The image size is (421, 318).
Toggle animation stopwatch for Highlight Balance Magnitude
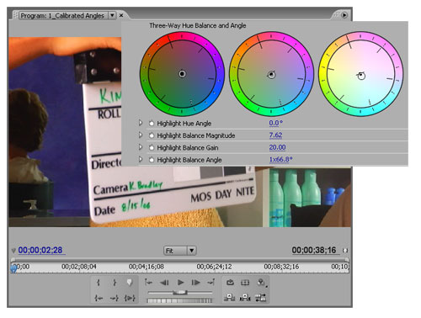152,135
